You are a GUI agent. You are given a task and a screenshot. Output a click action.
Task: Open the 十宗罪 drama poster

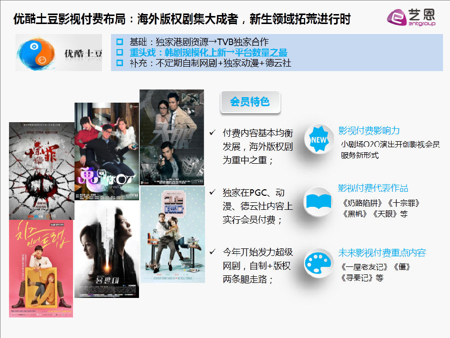click(41, 171)
